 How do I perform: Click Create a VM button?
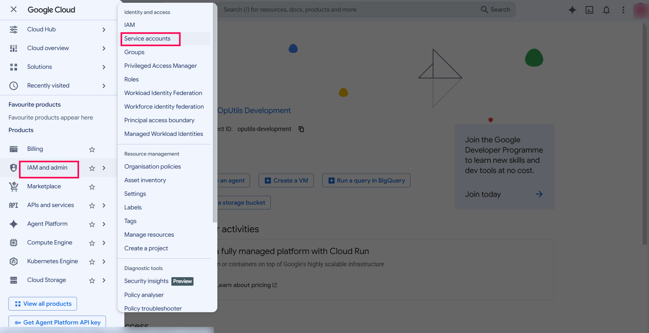pyautogui.click(x=286, y=180)
